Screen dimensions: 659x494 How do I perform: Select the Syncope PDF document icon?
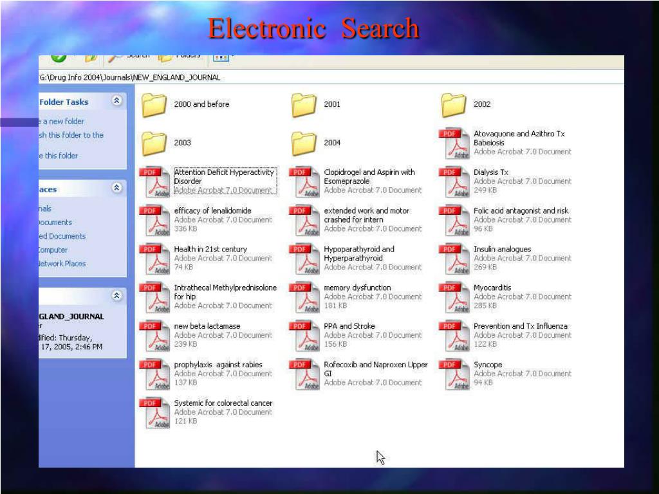[x=454, y=374]
